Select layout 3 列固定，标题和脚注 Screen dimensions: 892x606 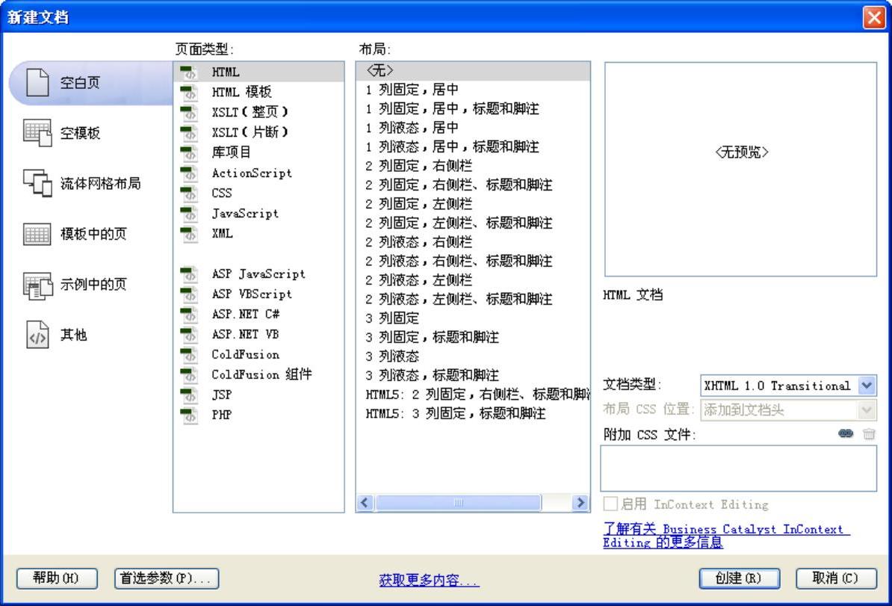click(x=474, y=337)
